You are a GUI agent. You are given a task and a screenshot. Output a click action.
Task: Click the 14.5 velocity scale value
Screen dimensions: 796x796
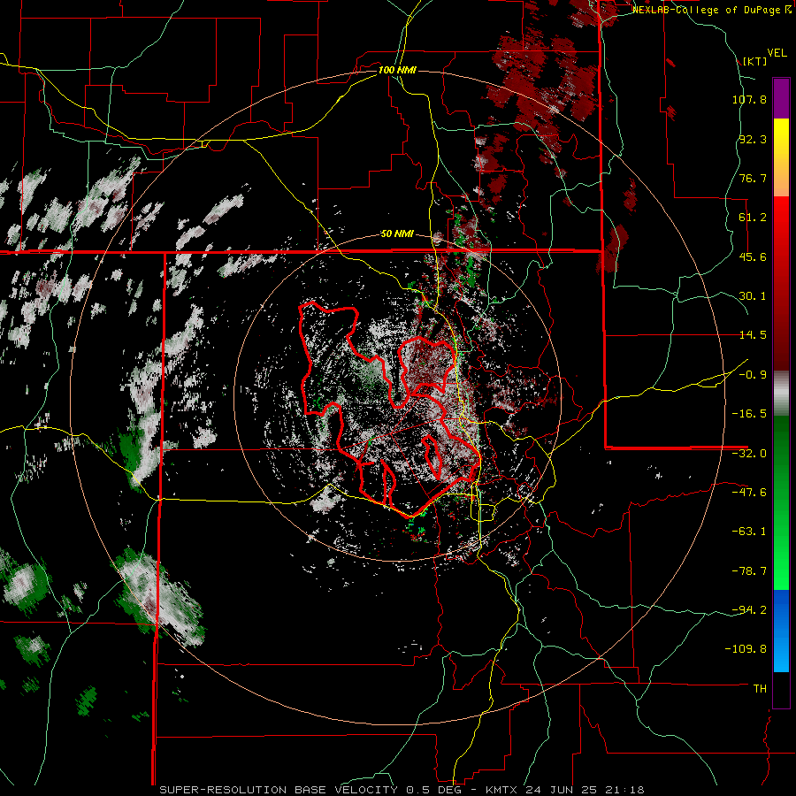(x=753, y=335)
